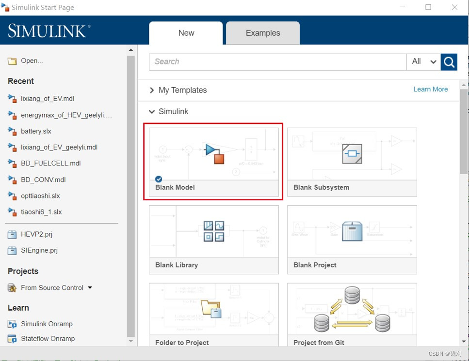Select the Blank Project label

315,265
